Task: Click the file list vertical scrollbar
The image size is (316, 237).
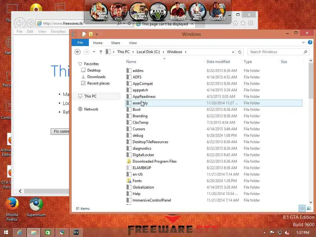Action: coord(310,81)
